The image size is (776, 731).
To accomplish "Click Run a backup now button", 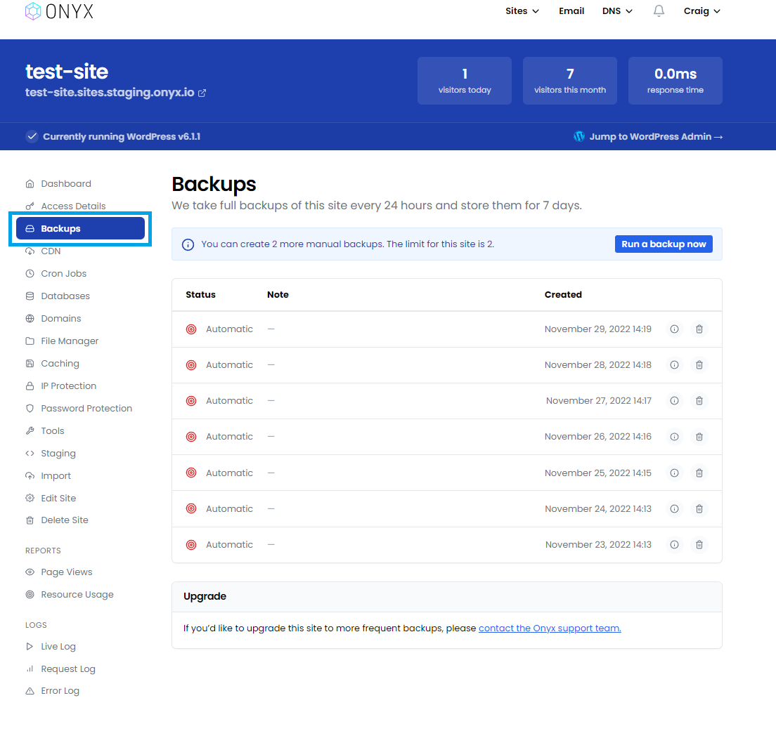I will 663,244.
